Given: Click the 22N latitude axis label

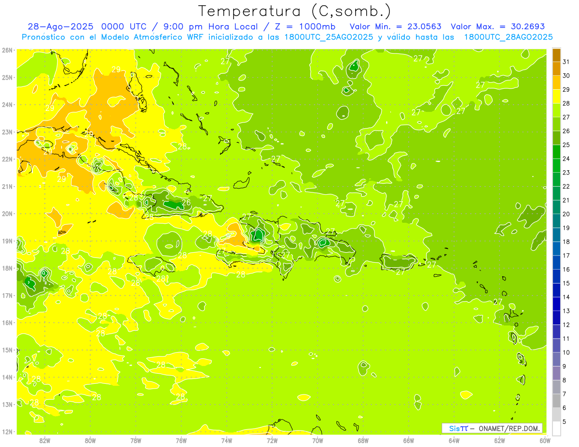Looking at the screenshot, I should (x=7, y=159).
